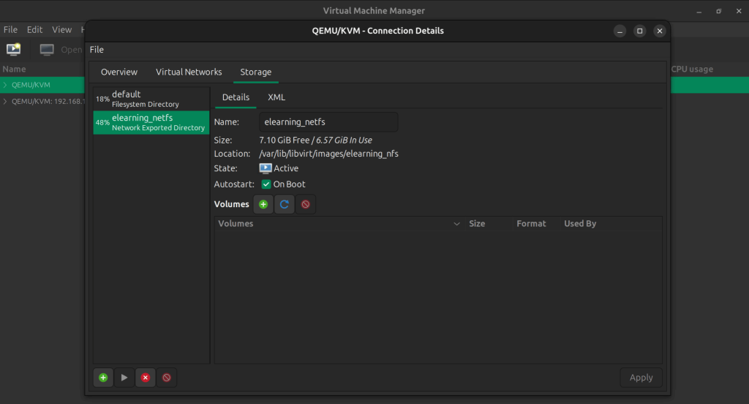The width and height of the screenshot is (749, 404).
Task: Click the Add Pool green plus button
Action: (103, 378)
